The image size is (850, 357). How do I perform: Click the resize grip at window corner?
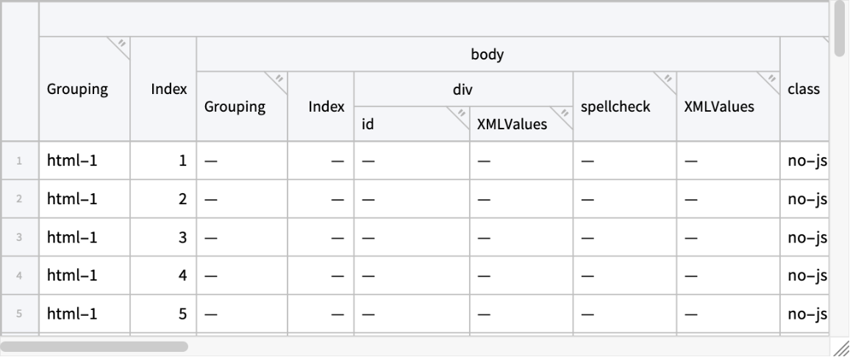click(839, 347)
